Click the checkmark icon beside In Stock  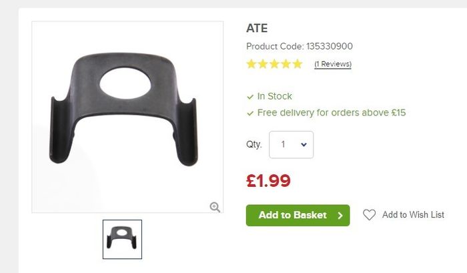click(250, 97)
